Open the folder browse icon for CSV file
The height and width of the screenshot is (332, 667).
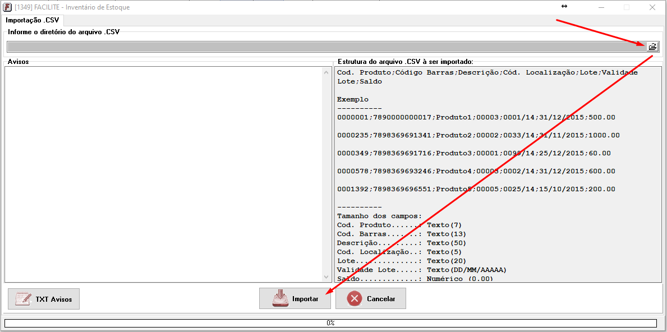pos(652,47)
